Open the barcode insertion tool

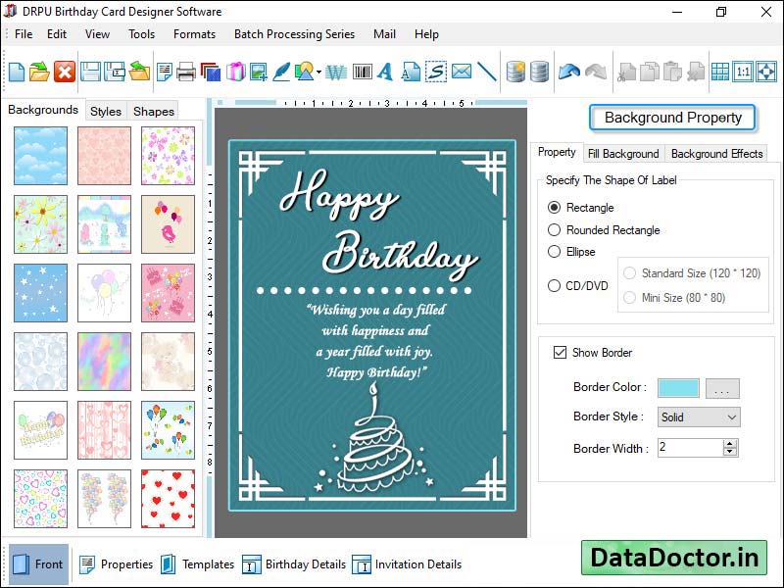[x=361, y=72]
